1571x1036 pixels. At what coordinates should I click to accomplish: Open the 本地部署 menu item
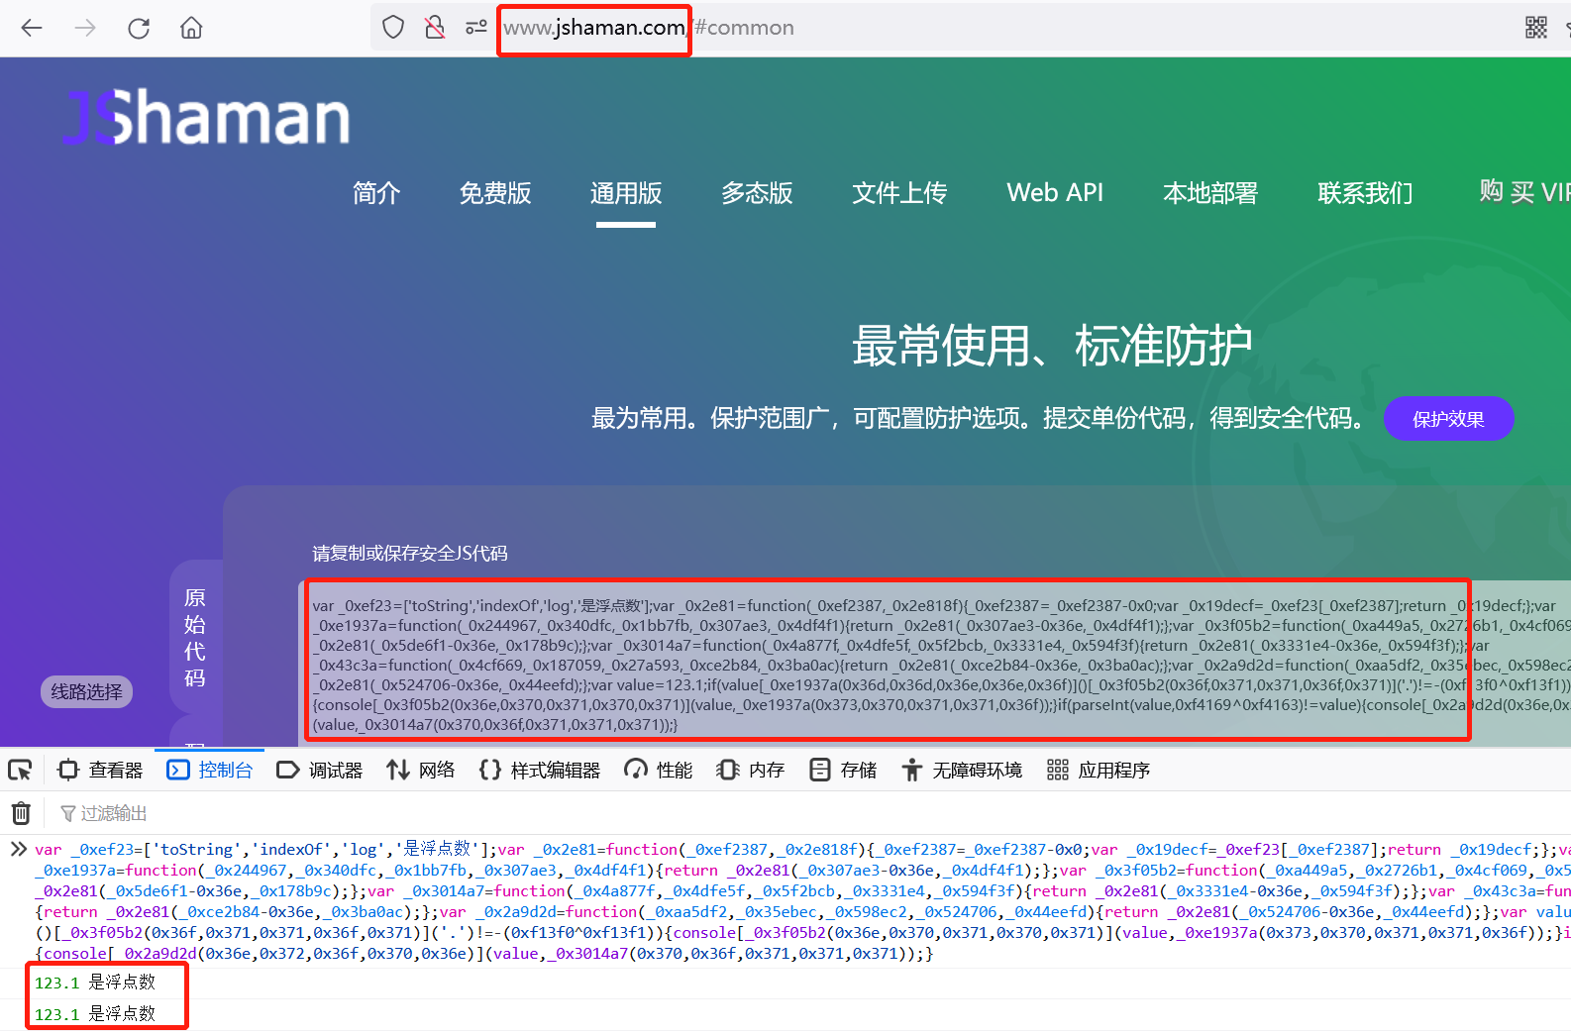pyautogui.click(x=1210, y=193)
